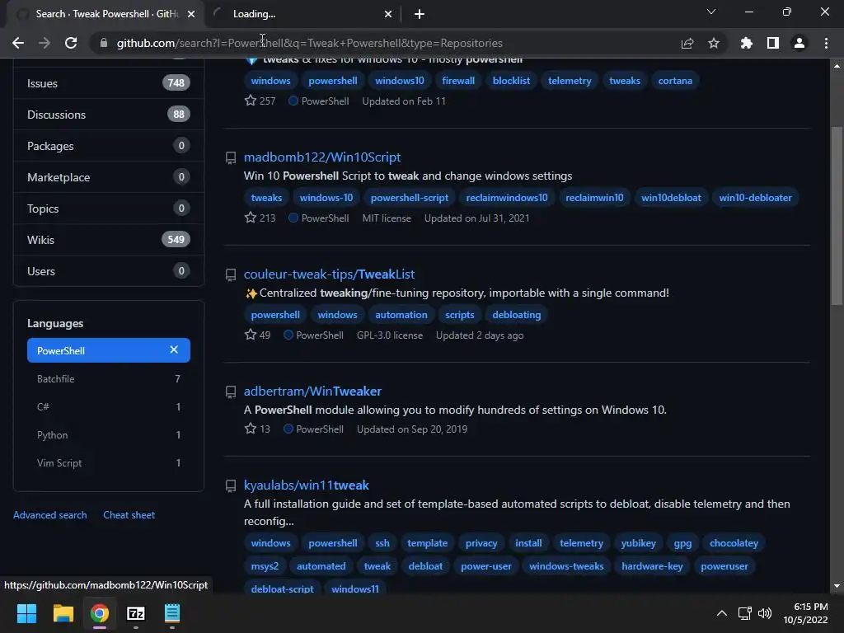
Task: Open 7-Zip from the taskbar
Action: 136,613
